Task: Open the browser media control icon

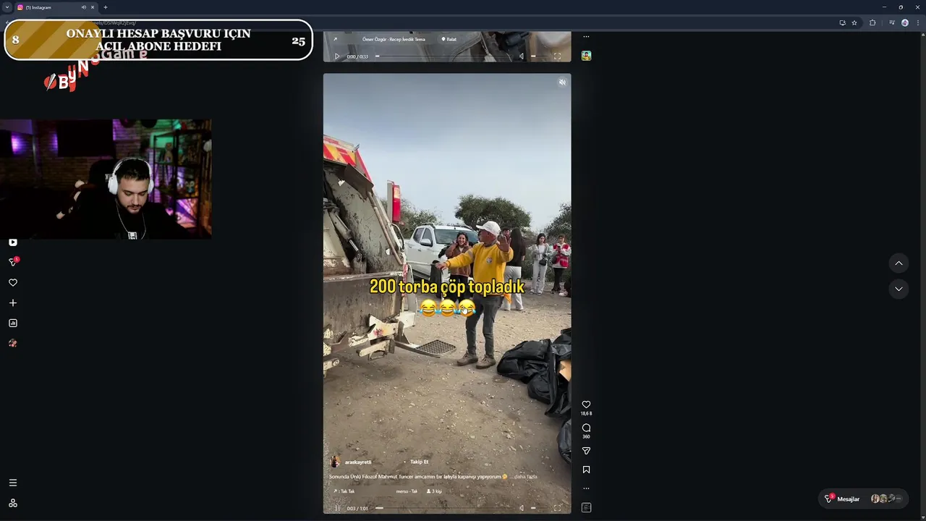Action: [x=892, y=22]
